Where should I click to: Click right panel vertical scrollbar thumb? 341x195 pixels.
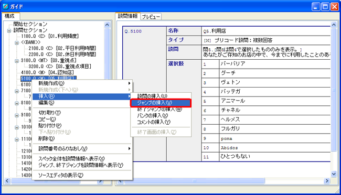pyautogui.click(x=334, y=90)
